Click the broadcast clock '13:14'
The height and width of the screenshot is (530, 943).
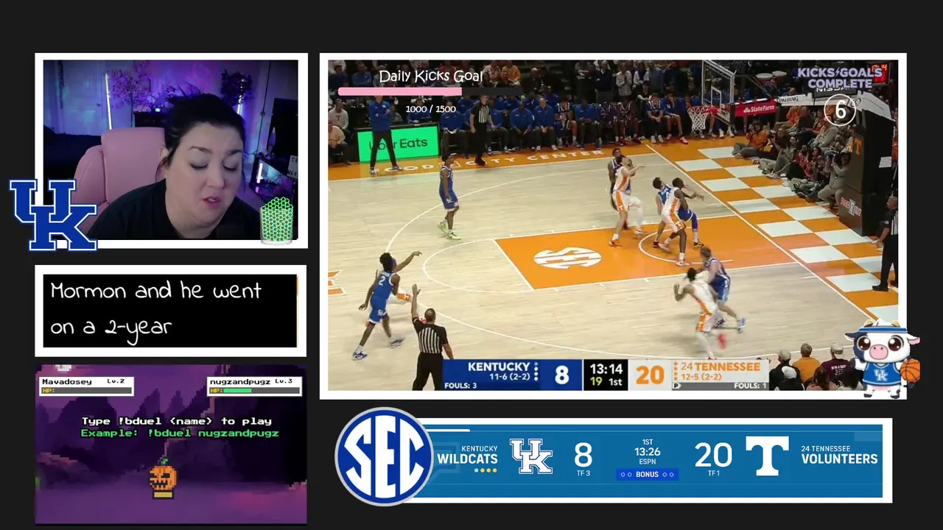[607, 369]
